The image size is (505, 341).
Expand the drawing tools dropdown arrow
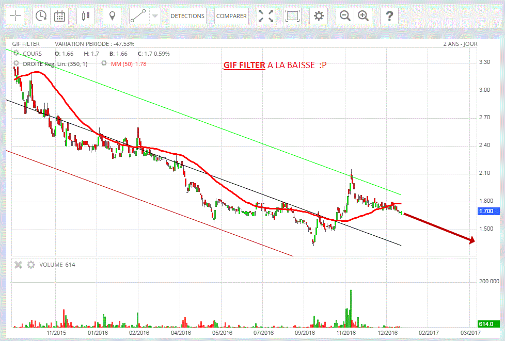(x=155, y=16)
